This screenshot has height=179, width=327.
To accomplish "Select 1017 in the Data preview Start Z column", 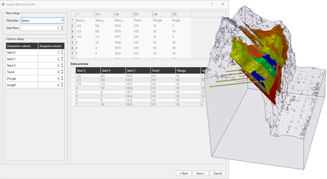I will pyautogui.click(x=138, y=84).
